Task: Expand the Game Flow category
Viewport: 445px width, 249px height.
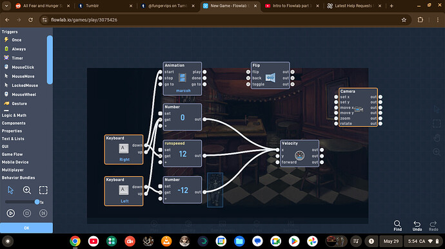Action: click(12, 154)
